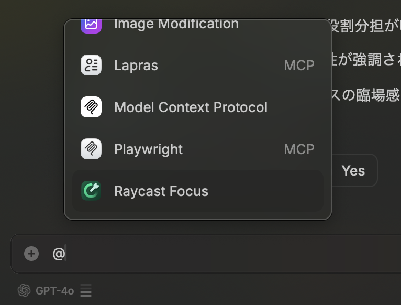Click the MCP tag next to Playwright
The height and width of the screenshot is (305, 401).
click(299, 149)
